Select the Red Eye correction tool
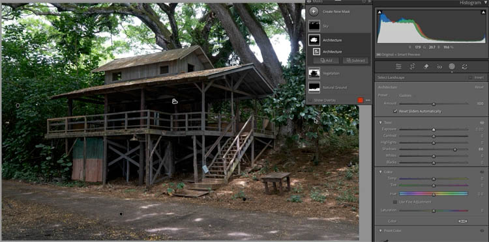 point(439,66)
